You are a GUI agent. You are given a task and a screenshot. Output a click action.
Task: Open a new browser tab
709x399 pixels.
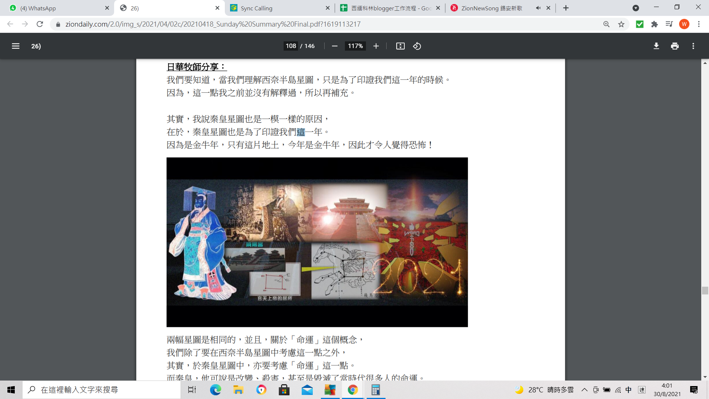(x=566, y=8)
